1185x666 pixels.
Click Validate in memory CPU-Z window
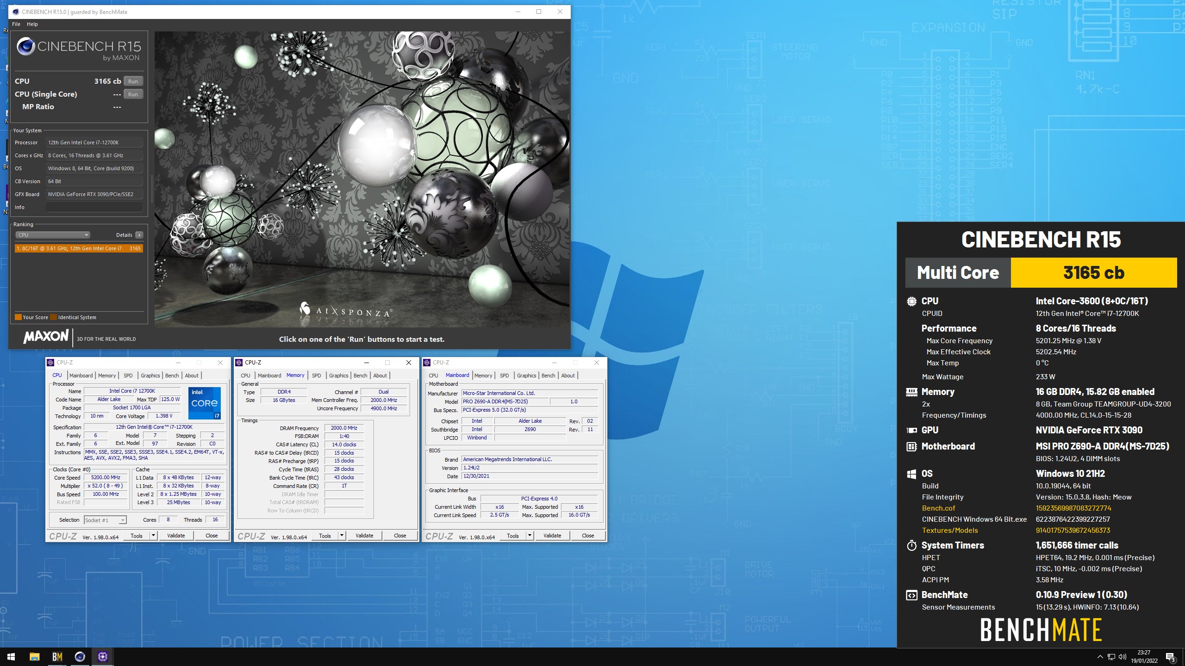coord(364,536)
